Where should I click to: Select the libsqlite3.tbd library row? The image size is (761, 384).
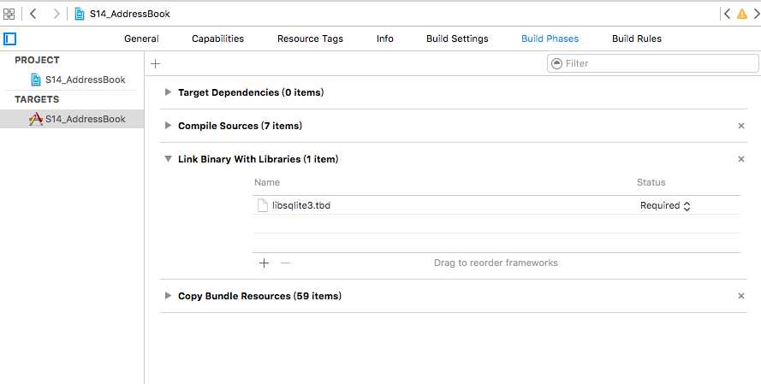coord(496,205)
